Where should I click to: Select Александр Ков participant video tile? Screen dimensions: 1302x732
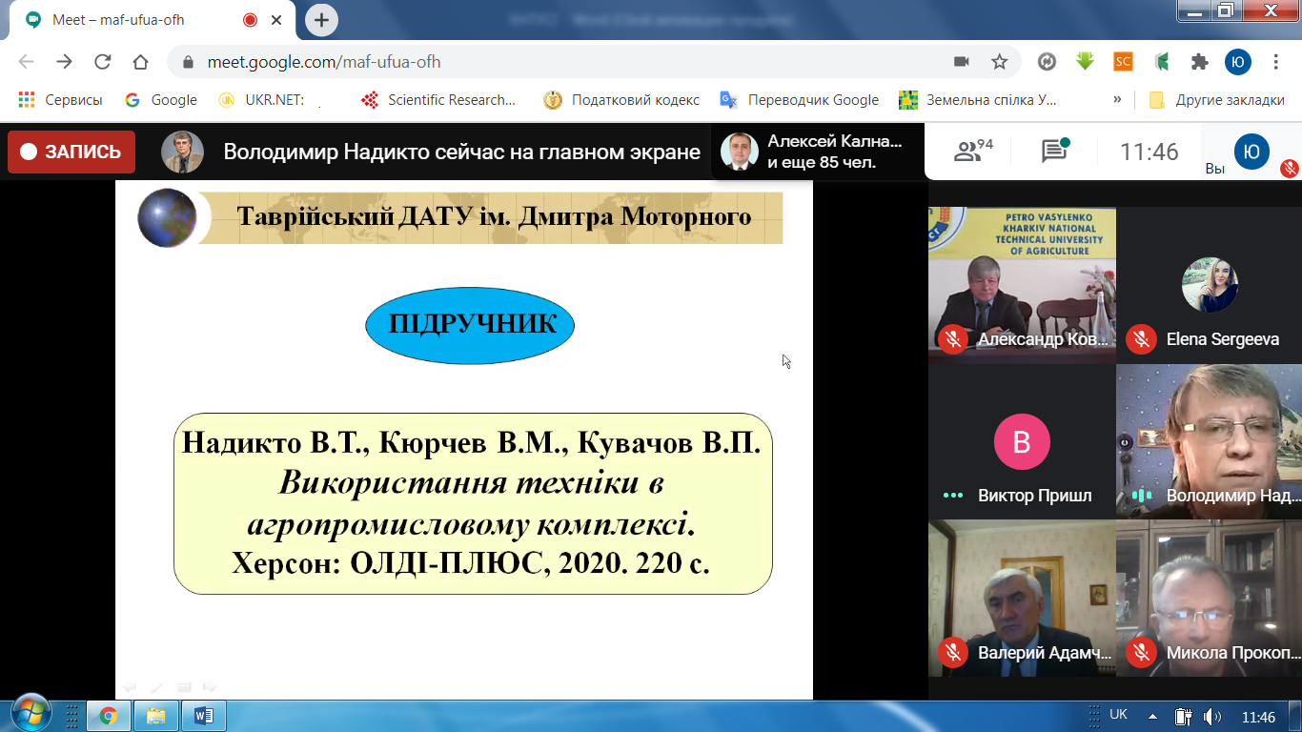(x=1022, y=285)
